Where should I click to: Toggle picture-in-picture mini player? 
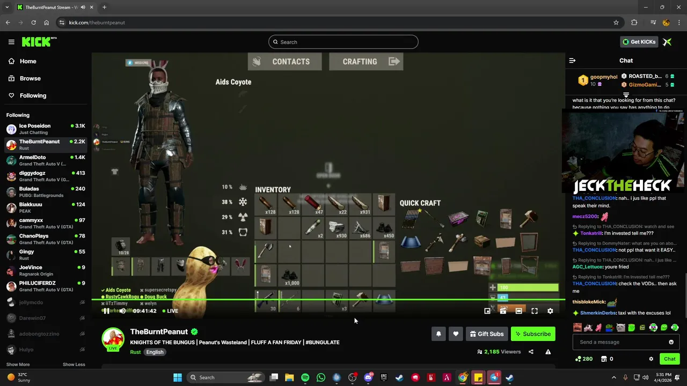487,311
